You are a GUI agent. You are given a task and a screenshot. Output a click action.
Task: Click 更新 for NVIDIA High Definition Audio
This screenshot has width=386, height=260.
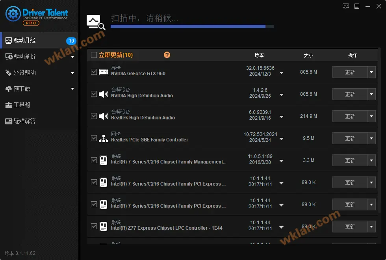click(x=350, y=94)
